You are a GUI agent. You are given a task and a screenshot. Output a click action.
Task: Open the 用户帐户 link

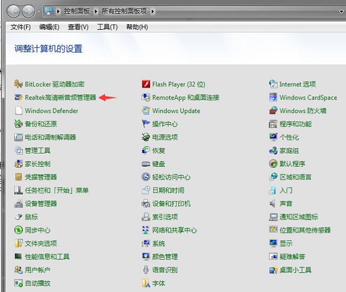pyautogui.click(x=37, y=270)
